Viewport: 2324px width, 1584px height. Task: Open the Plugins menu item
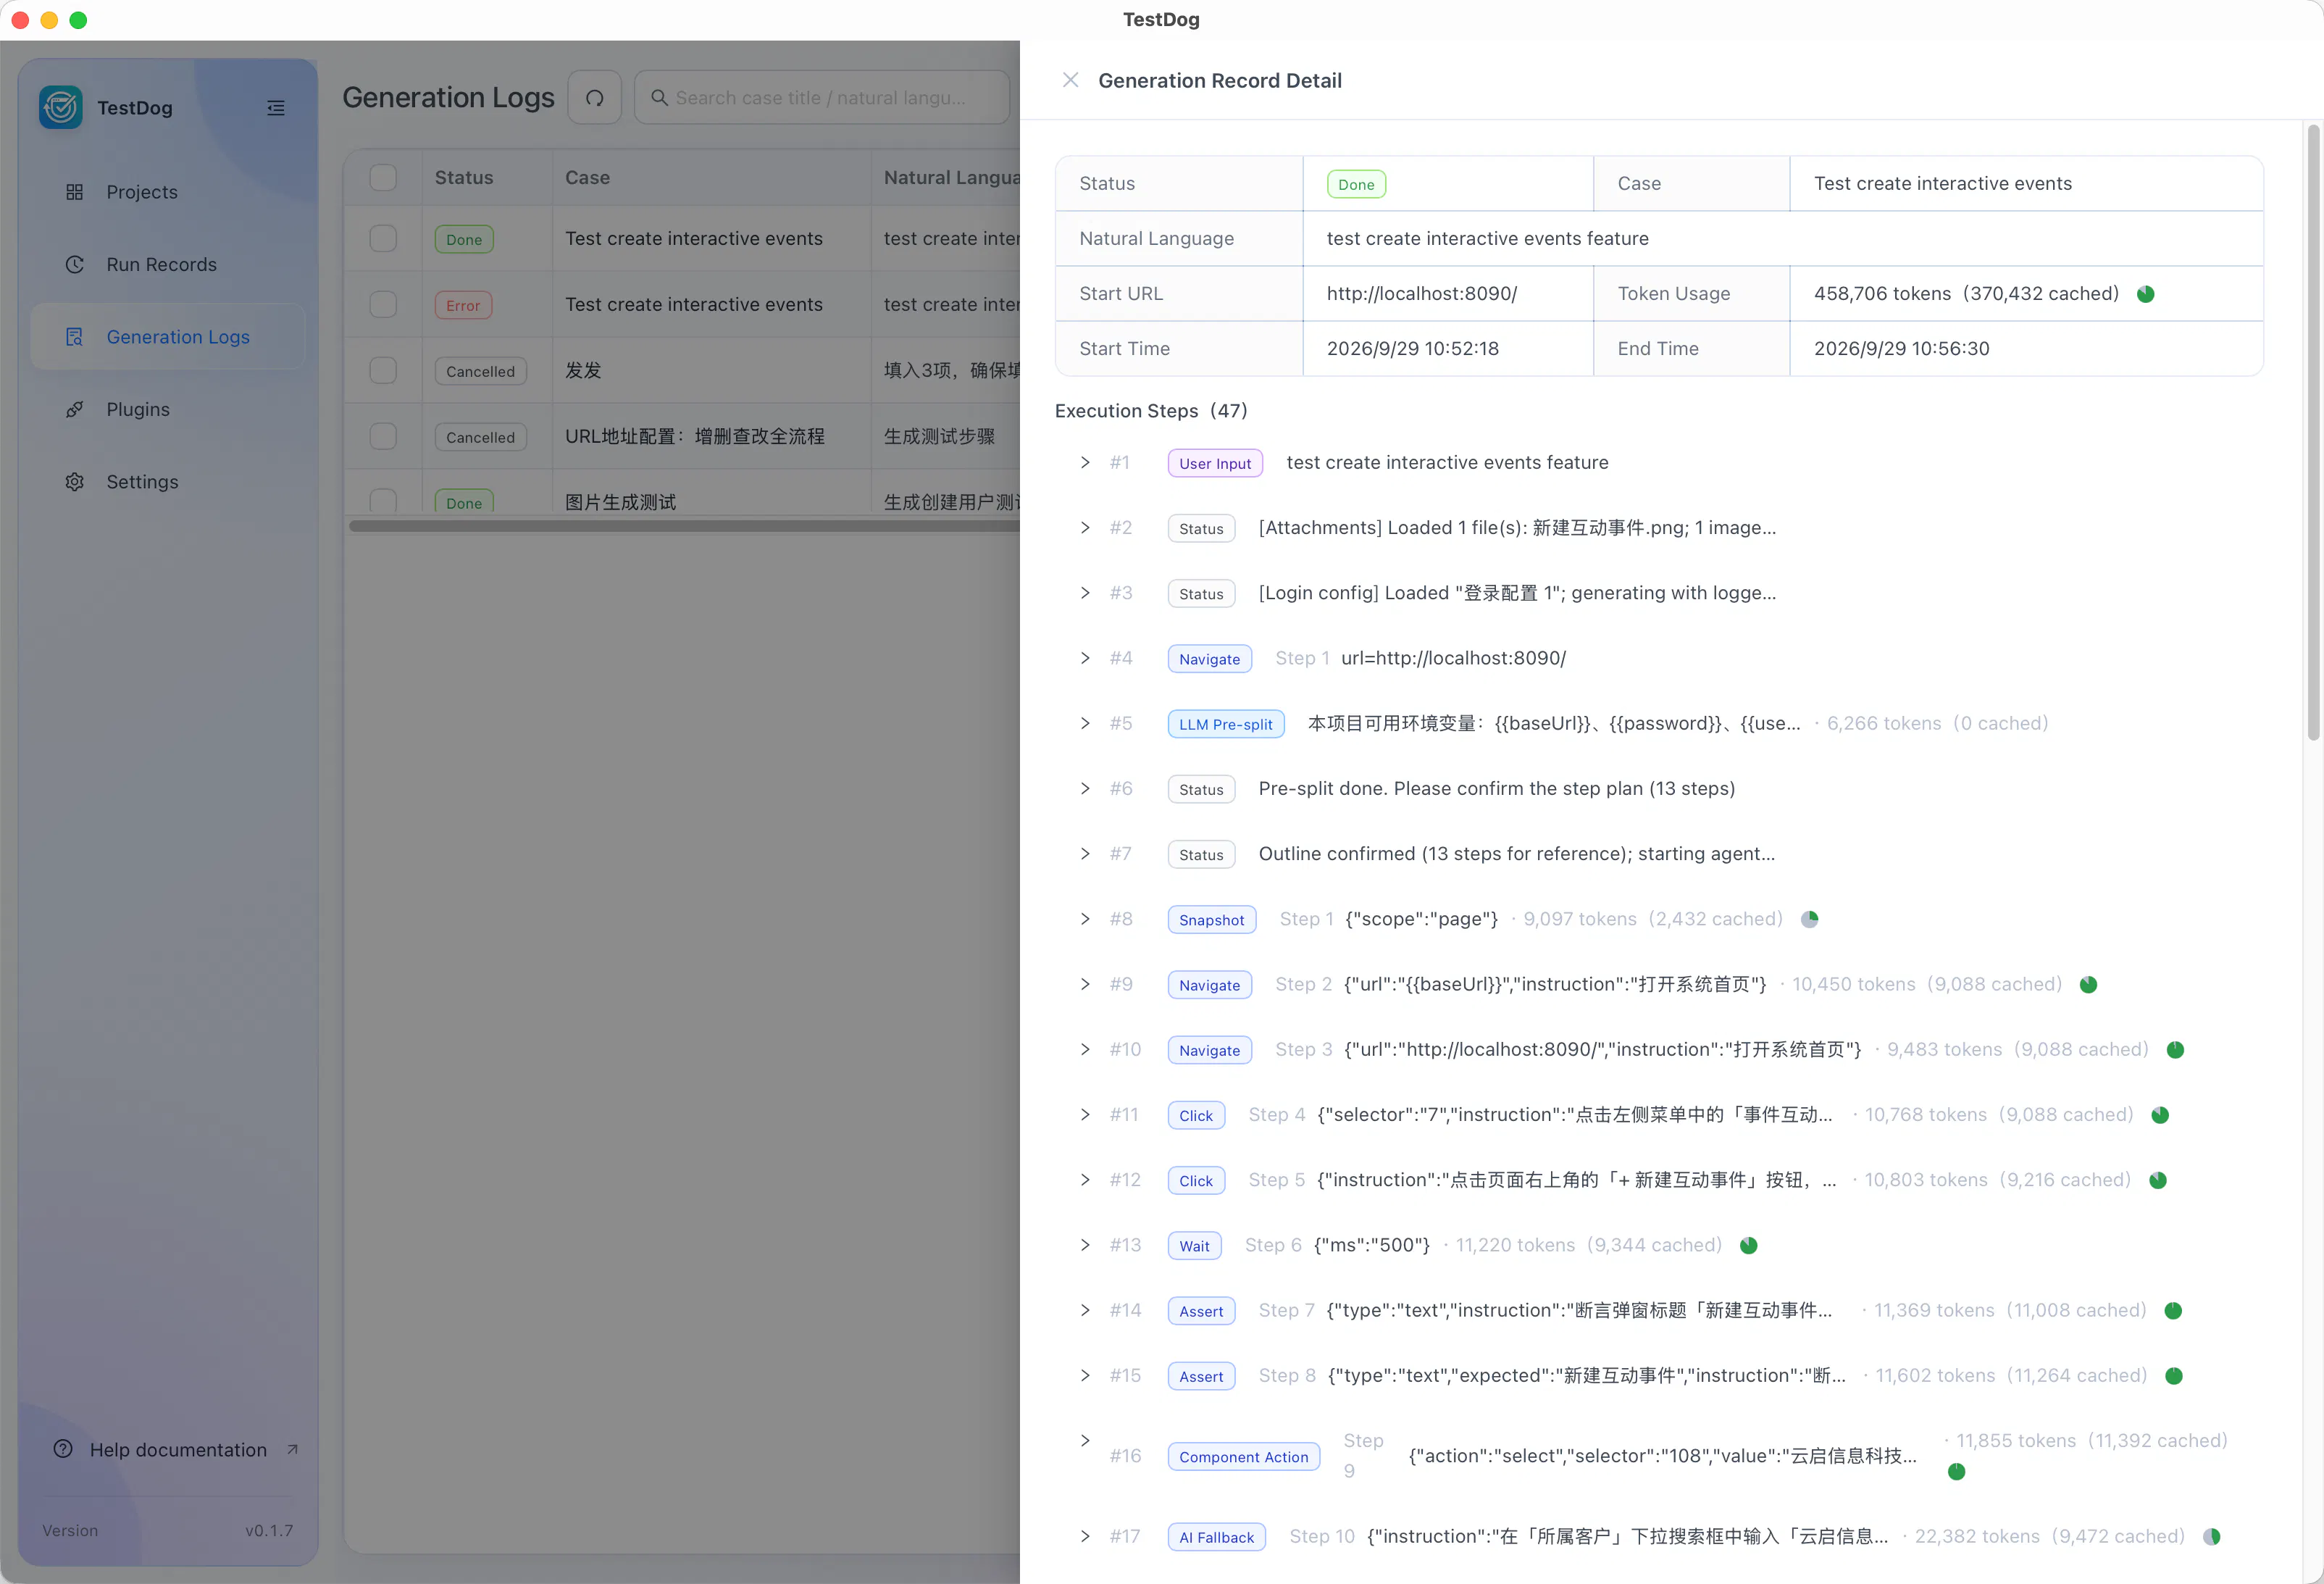168,409
